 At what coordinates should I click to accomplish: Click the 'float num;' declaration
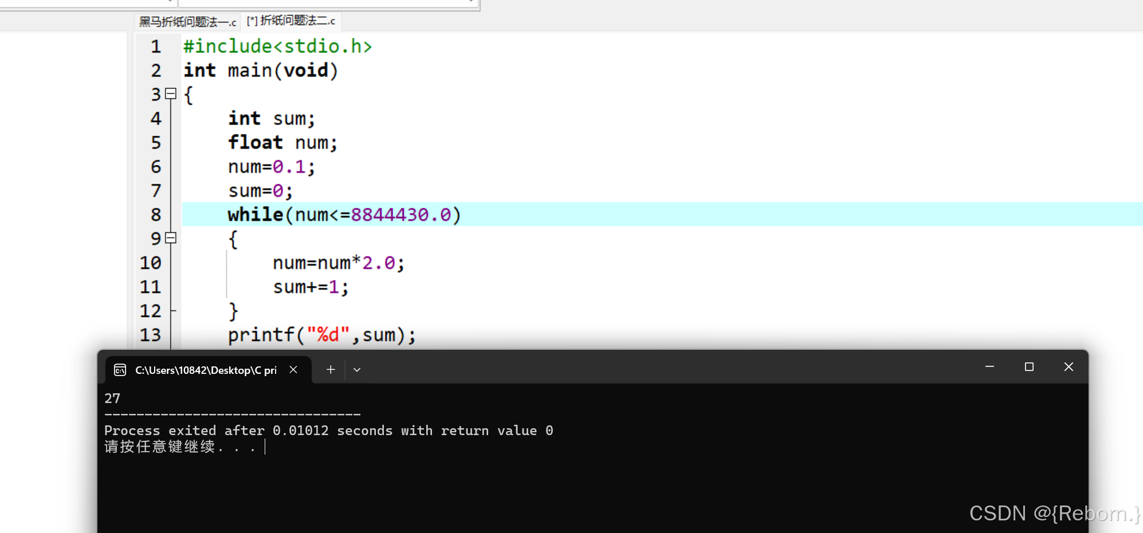click(282, 142)
